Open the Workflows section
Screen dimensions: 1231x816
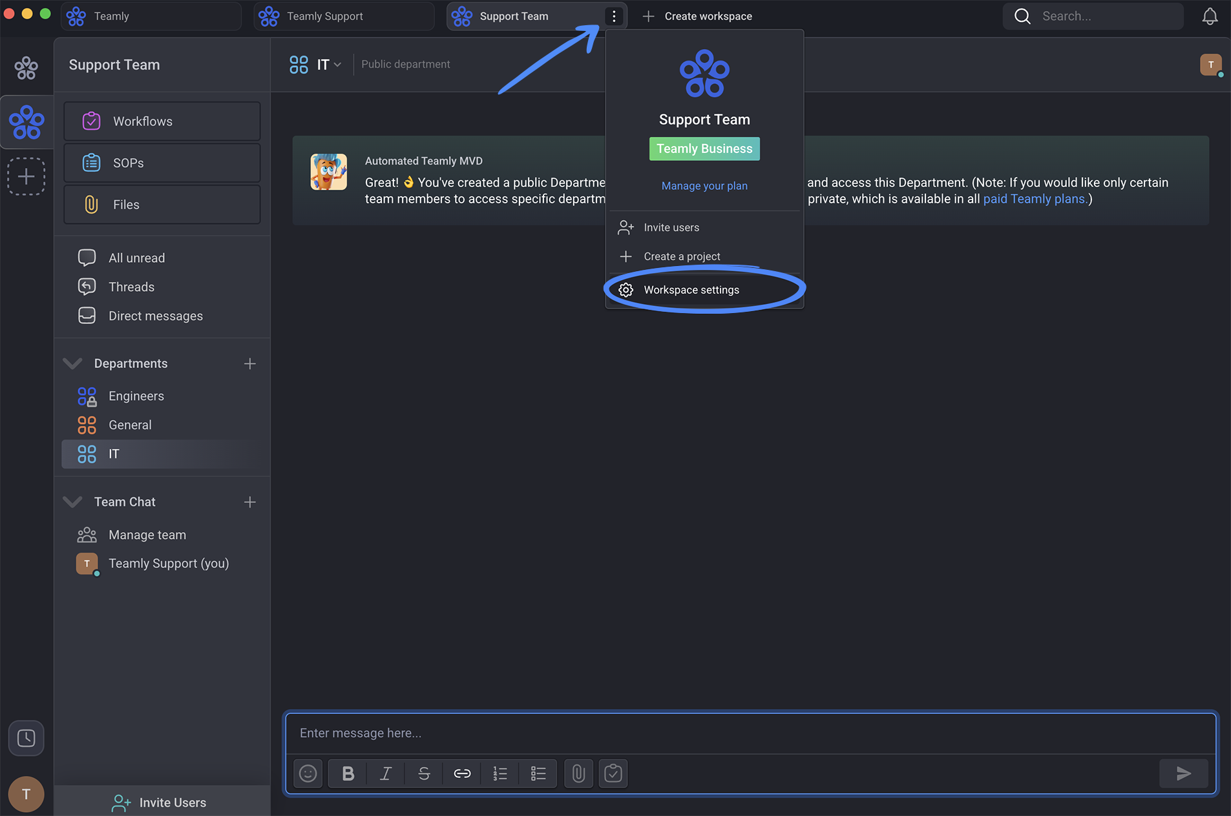click(x=162, y=121)
